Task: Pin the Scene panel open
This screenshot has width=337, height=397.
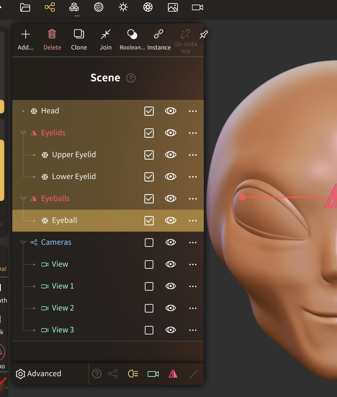Action: pos(204,34)
